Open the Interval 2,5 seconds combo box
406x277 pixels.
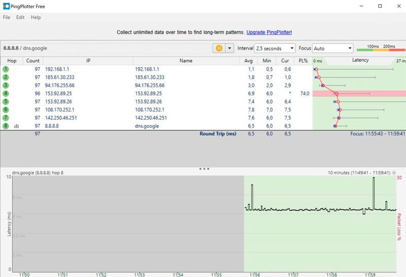pyautogui.click(x=275, y=48)
